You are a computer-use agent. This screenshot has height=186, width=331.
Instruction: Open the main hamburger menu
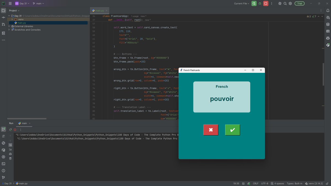pyautogui.click(x=10, y=3)
